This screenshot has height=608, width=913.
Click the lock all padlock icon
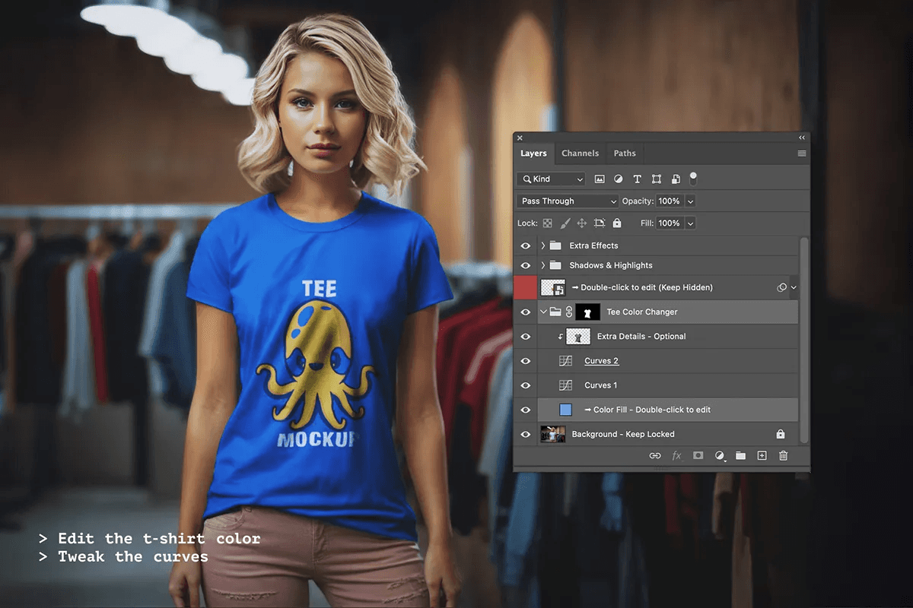pyautogui.click(x=617, y=223)
